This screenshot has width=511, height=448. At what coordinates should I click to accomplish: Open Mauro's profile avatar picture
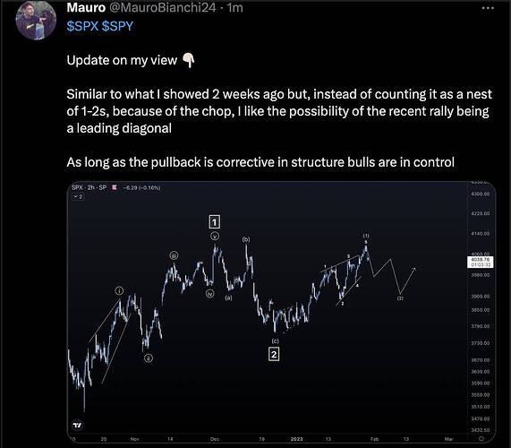pos(36,21)
